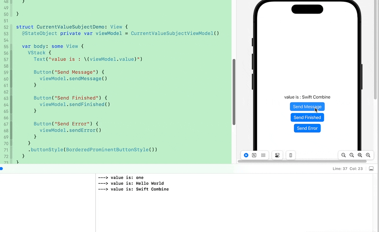Click 'viewModel.sendMessage()' in code
This screenshot has height=232, width=379.
[x=73, y=78]
